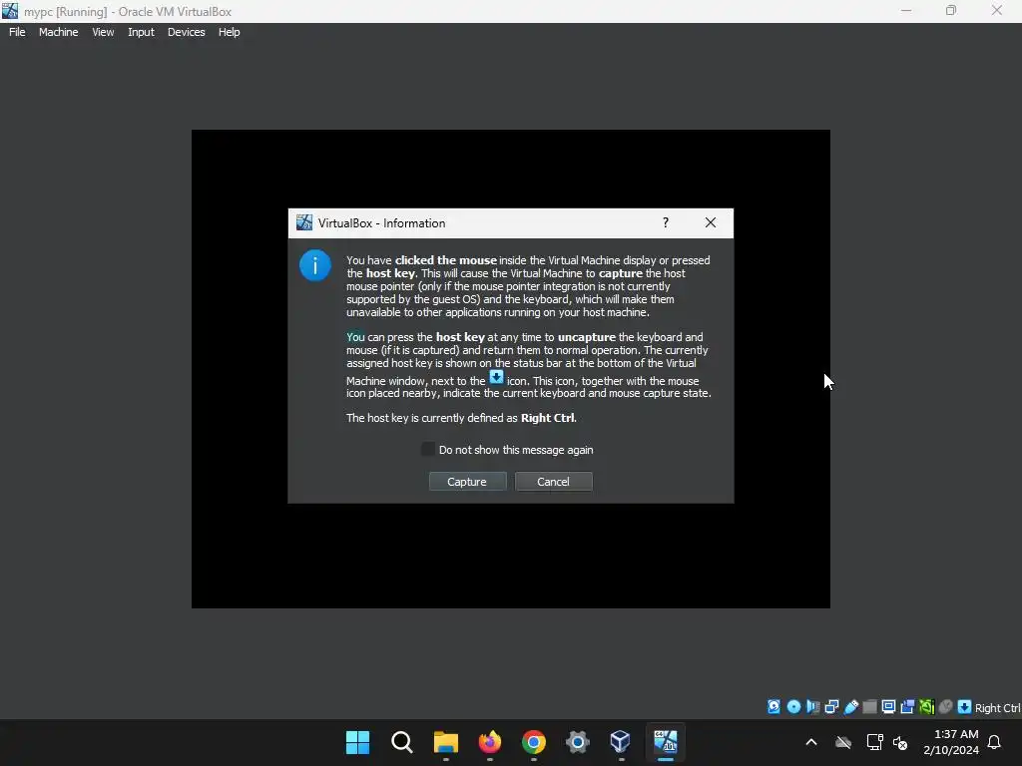
Task: Click green CPU virtualization status icon
Action: pos(927,707)
